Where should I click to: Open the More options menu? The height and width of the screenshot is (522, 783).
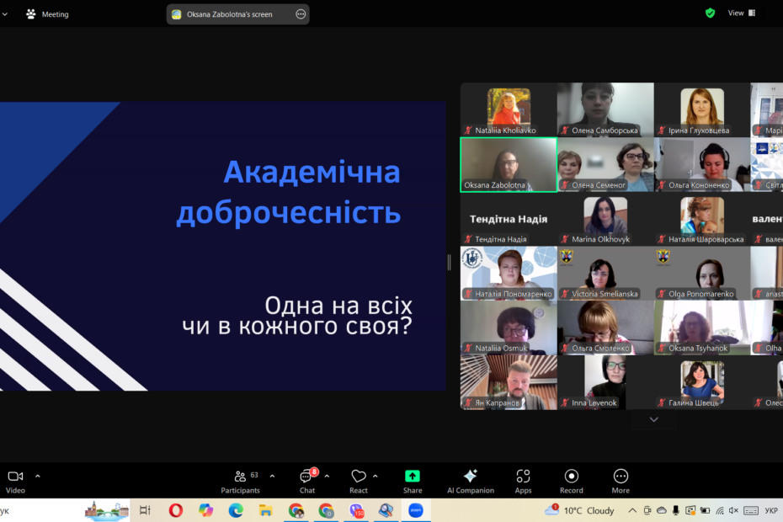point(621,482)
